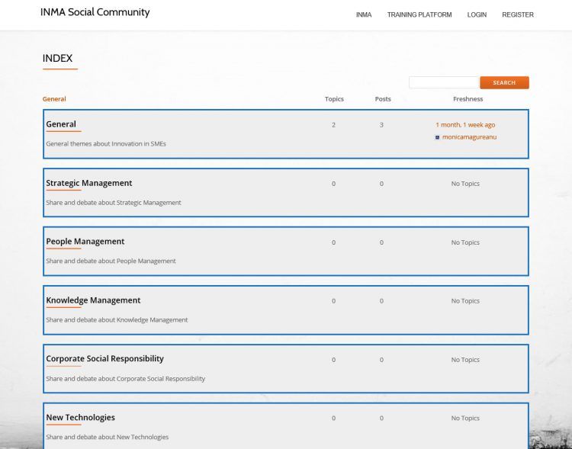The height and width of the screenshot is (449, 572).
Task: Click 'No Topics' in Corporate Social Responsibility row
Action: [x=465, y=360]
